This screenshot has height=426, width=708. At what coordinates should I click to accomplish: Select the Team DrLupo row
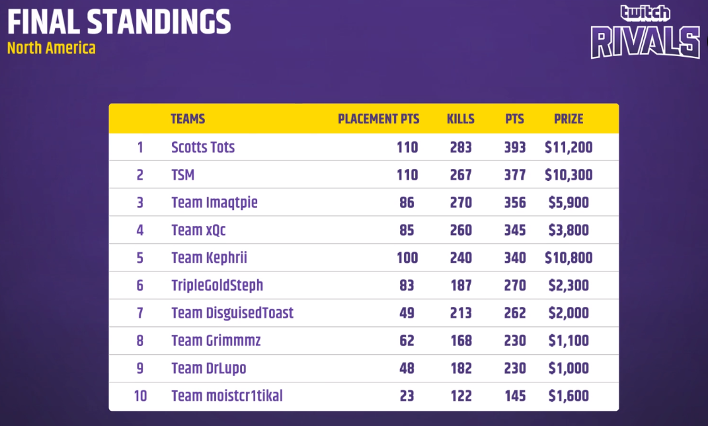[208, 368]
